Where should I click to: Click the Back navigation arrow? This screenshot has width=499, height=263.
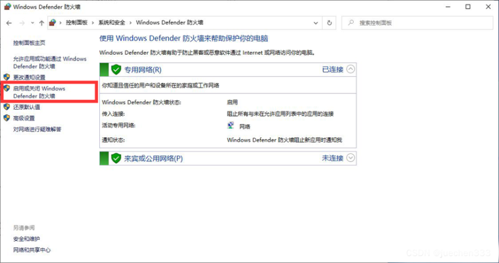[x=9, y=23]
